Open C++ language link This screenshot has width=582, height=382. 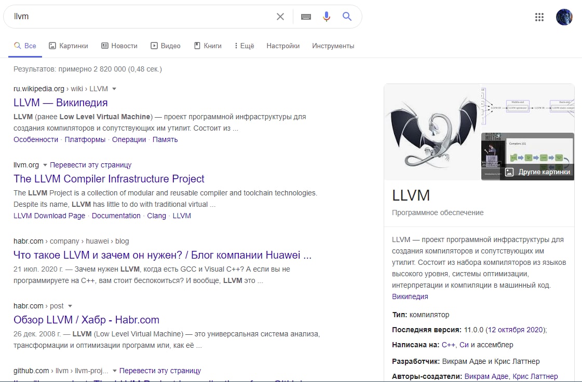448,345
